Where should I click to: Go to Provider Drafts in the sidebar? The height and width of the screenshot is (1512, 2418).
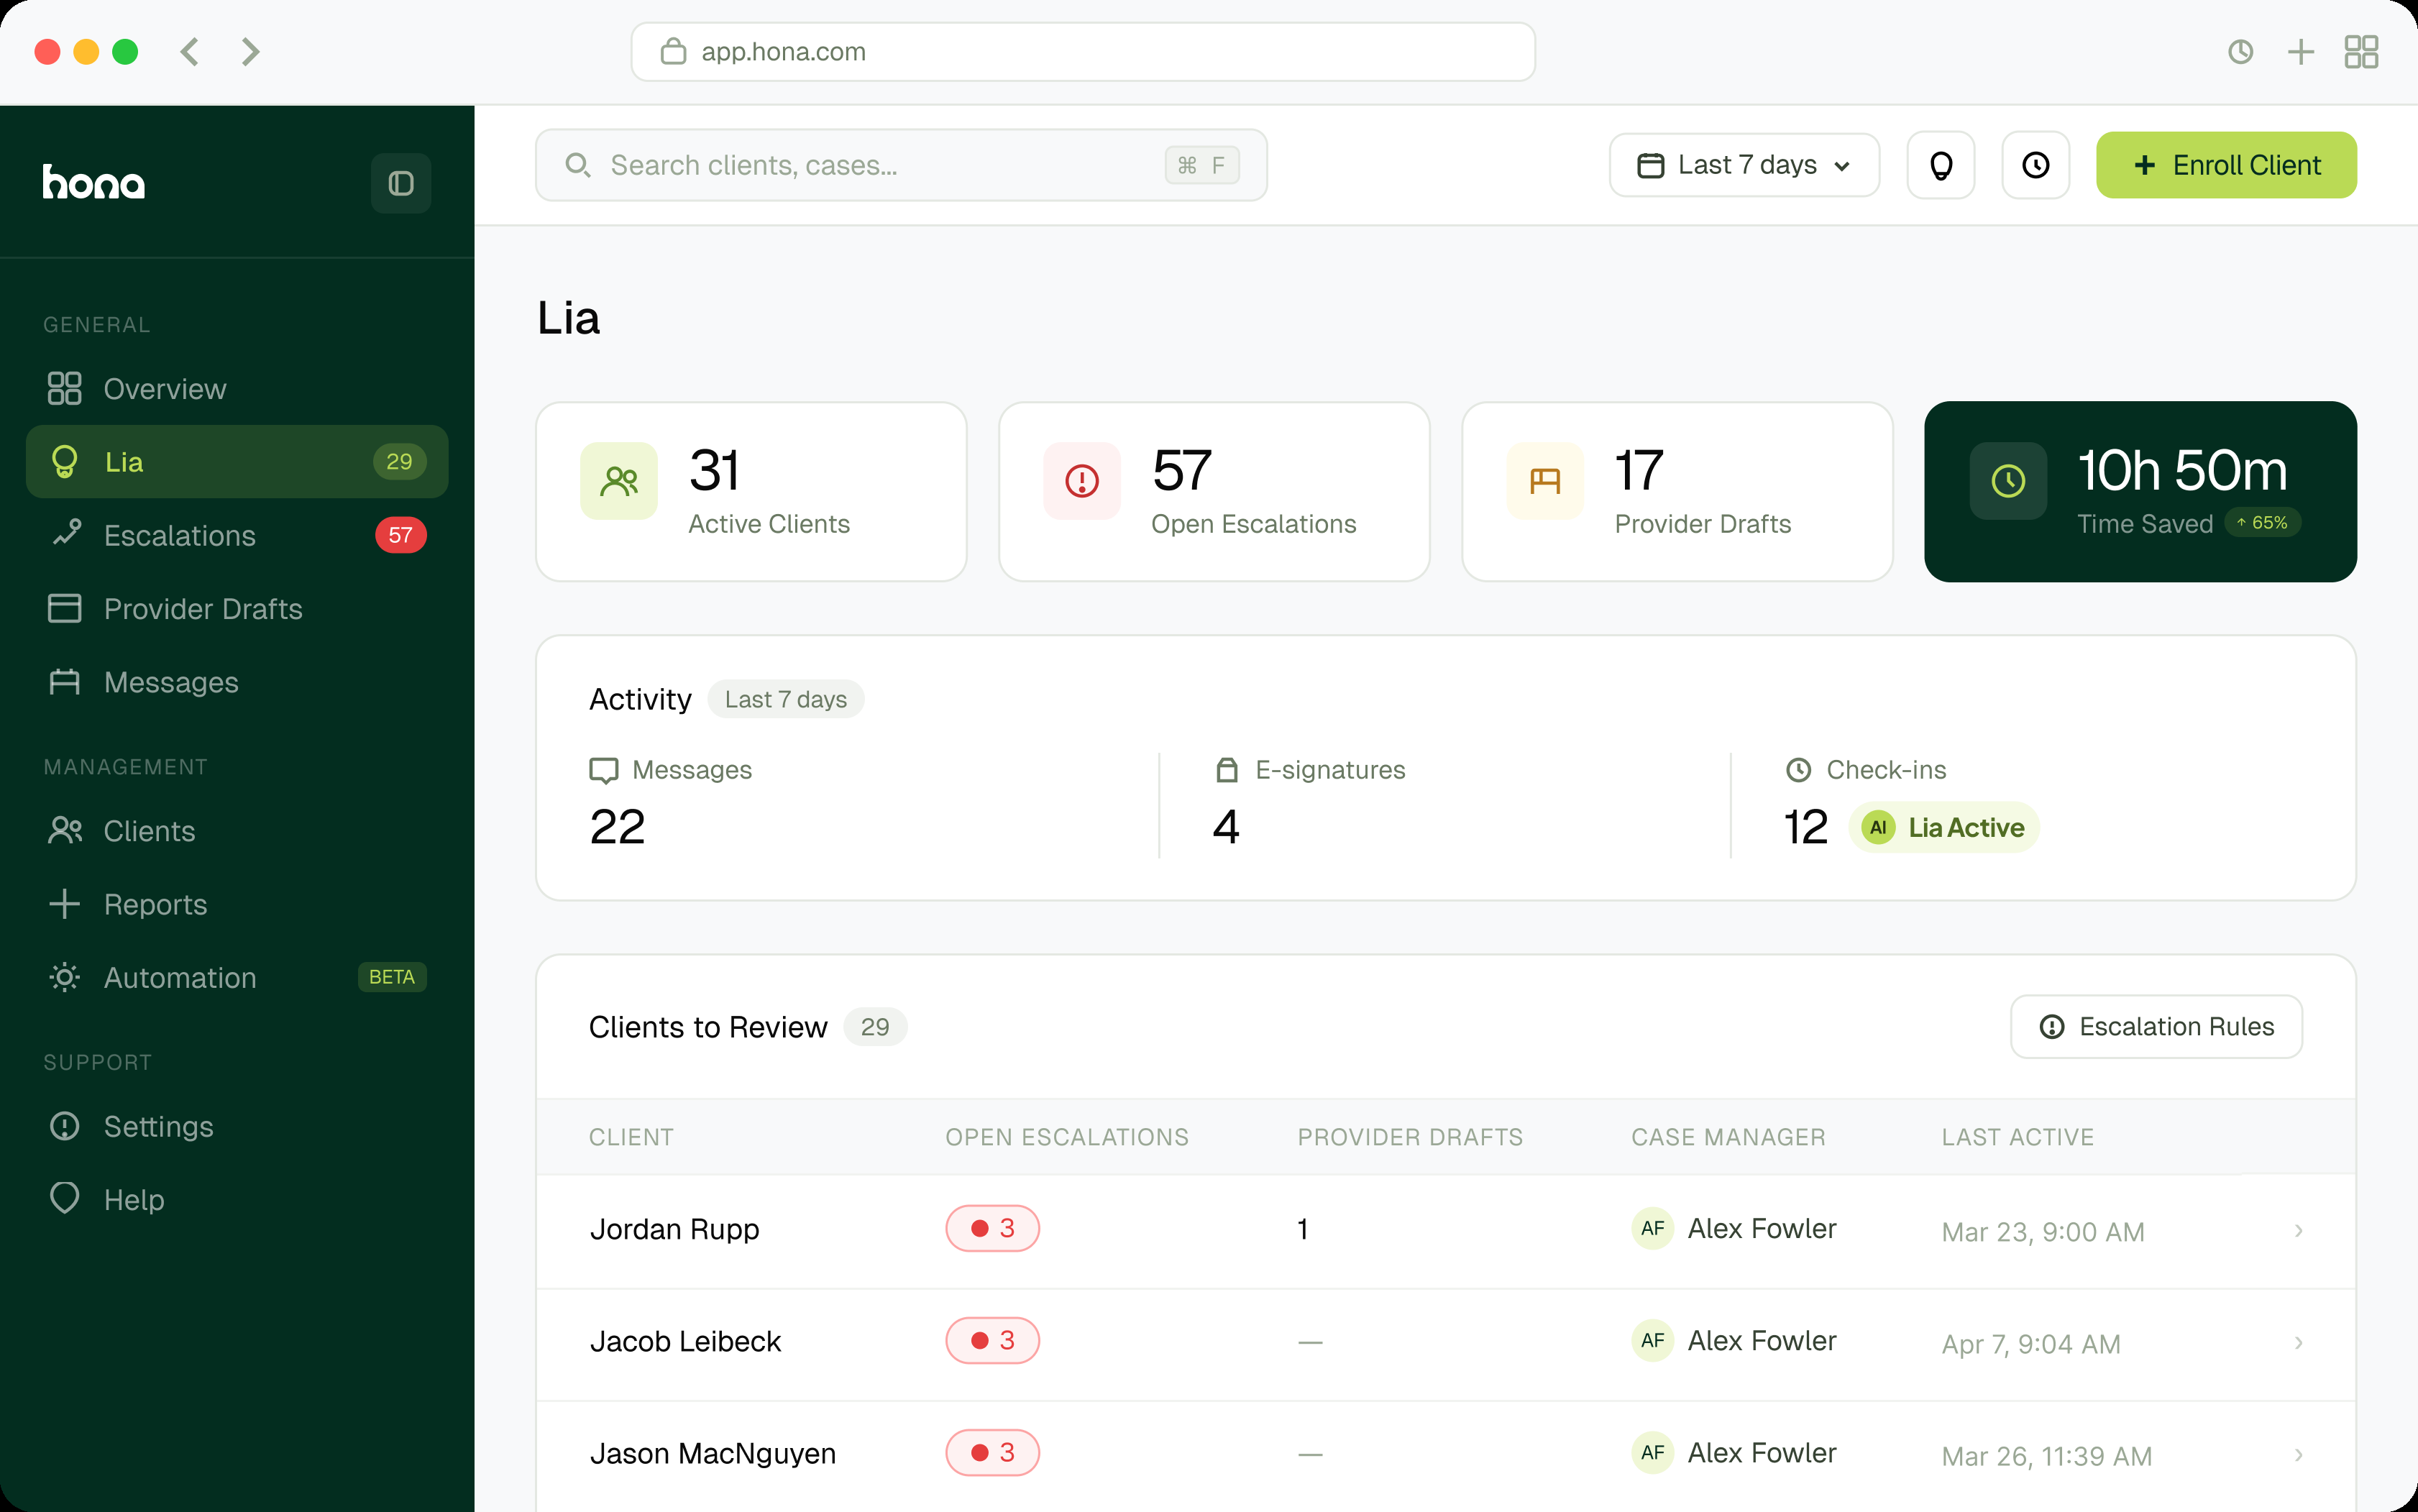237,608
